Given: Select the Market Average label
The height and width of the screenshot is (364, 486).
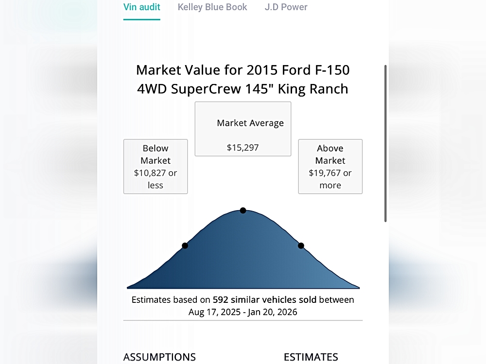Looking at the screenshot, I should [x=250, y=123].
